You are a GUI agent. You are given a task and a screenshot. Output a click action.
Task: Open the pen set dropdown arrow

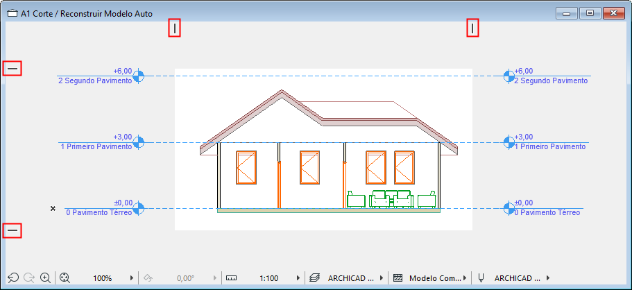[x=548, y=278]
